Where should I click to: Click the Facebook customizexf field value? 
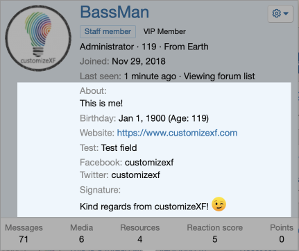[149, 163]
